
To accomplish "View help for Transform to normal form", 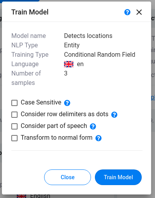I will (98, 138).
